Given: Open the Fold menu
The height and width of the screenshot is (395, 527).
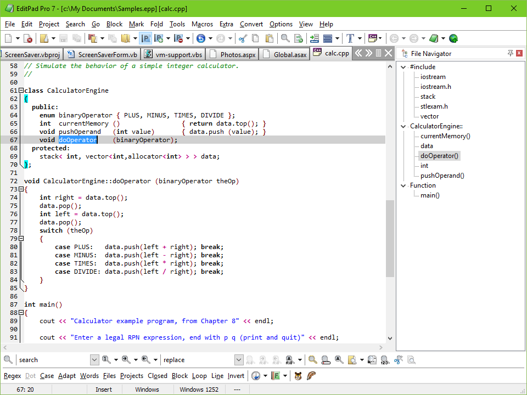Looking at the screenshot, I should (x=156, y=24).
